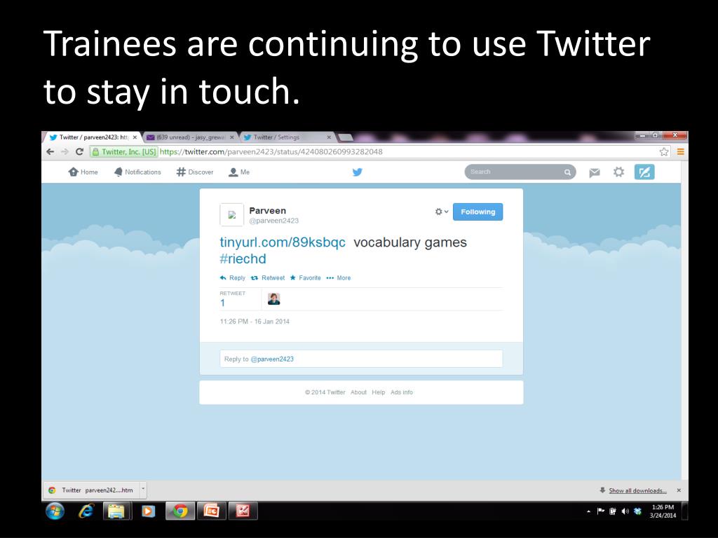Show hidden system tray icons
This screenshot has width=718, height=538.
(x=589, y=511)
